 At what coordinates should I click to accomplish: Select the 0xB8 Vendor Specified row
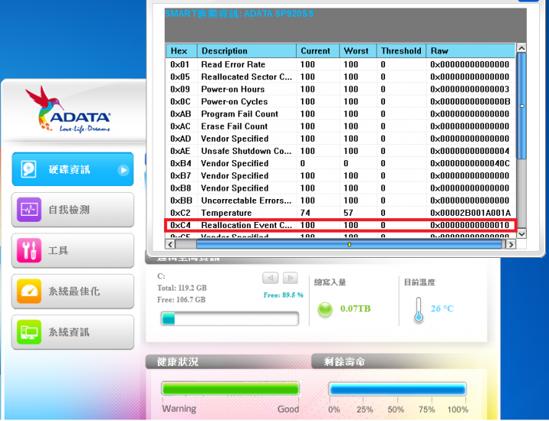[x=340, y=188]
